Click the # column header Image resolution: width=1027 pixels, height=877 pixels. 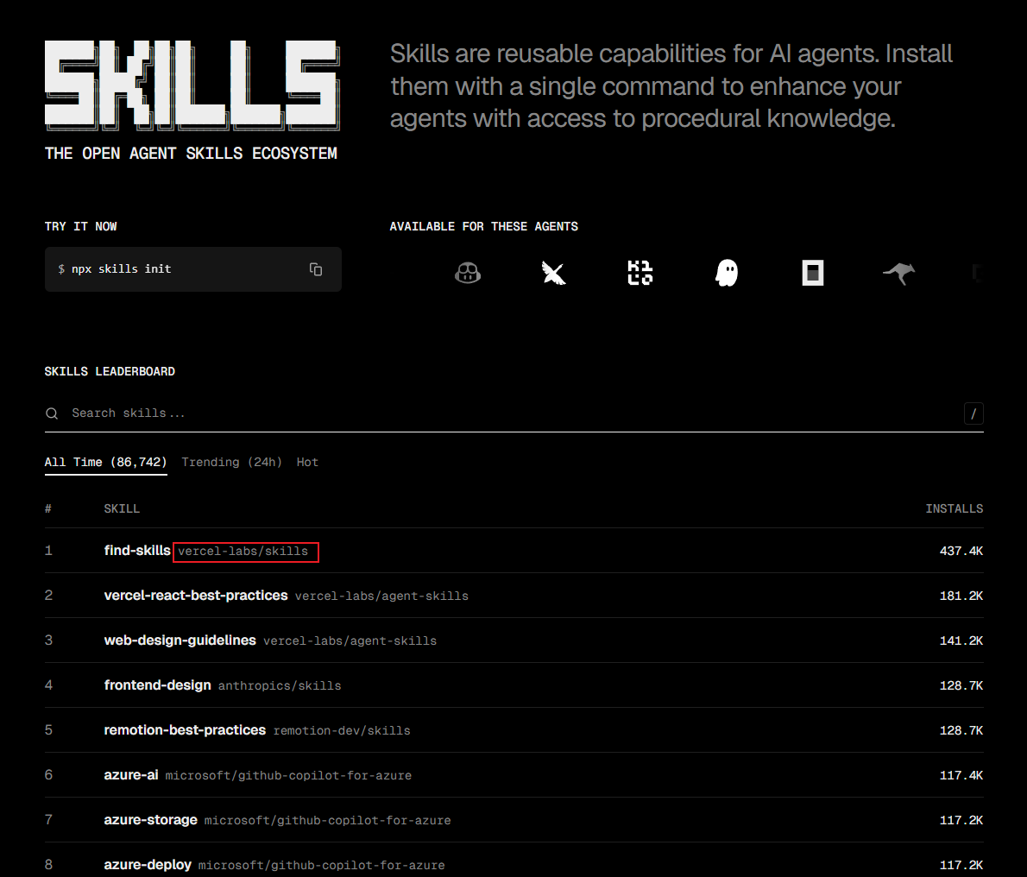[x=47, y=508]
